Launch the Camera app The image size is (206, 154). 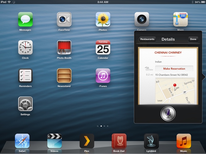click(142, 19)
